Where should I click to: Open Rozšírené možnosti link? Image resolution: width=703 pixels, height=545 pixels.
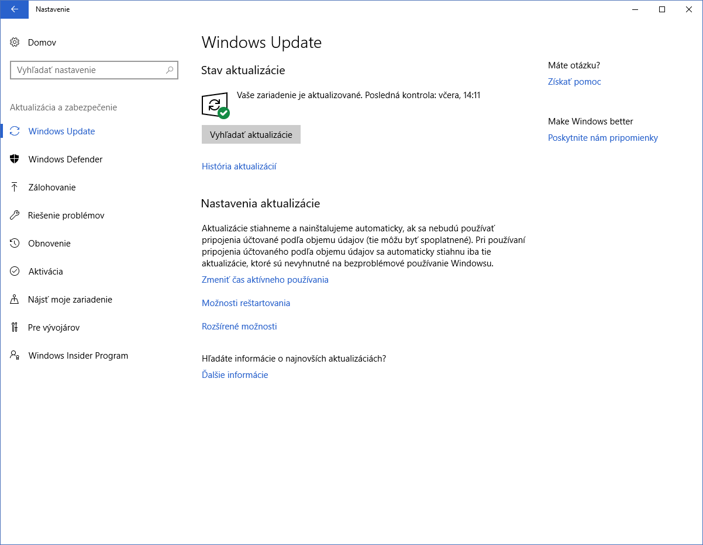[x=239, y=327]
